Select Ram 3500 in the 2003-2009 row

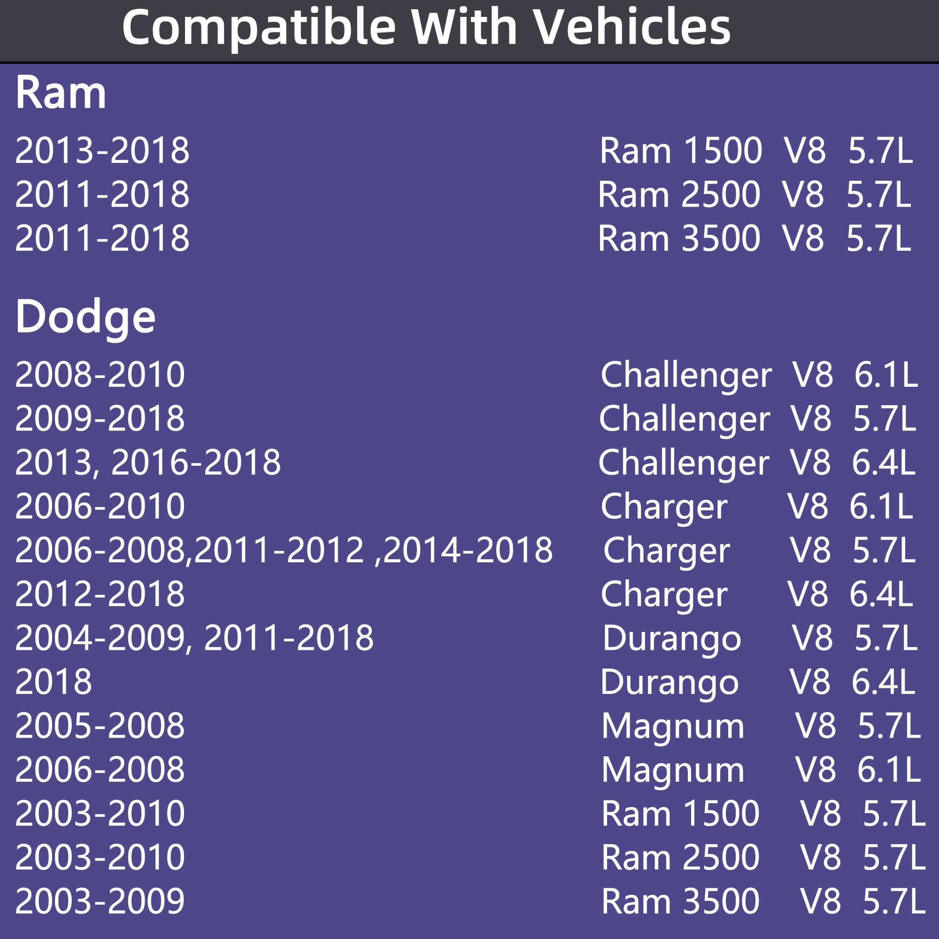tap(680, 901)
